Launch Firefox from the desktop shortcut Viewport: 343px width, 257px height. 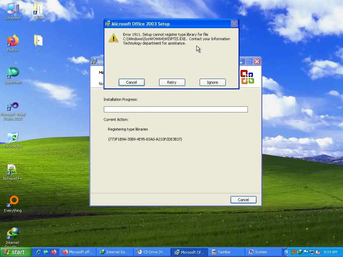coord(13,43)
